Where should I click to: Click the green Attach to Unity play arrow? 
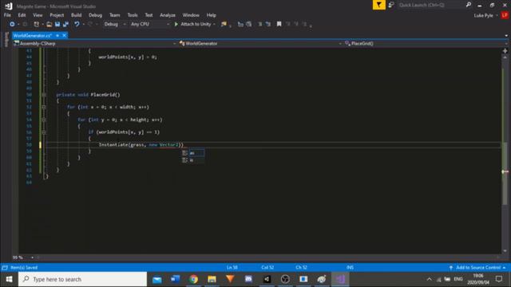[176, 24]
